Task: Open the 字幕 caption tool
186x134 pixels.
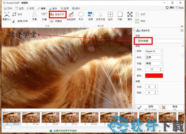Action: click(35, 16)
